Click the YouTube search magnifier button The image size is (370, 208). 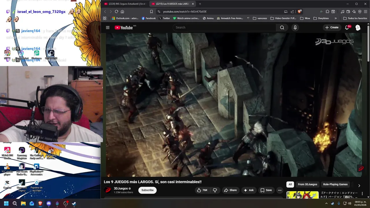pos(282,27)
